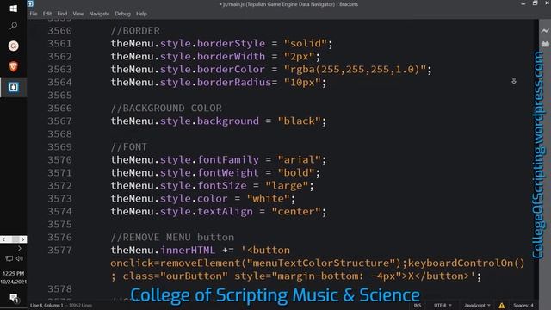Click the Windows Start button
Screen dimensions: 551x310
(x=14, y=9)
